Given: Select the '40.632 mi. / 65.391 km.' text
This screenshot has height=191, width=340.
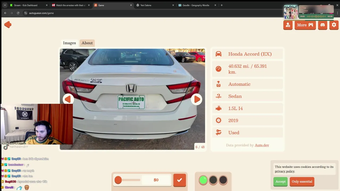Looking at the screenshot, I should coord(248,69).
